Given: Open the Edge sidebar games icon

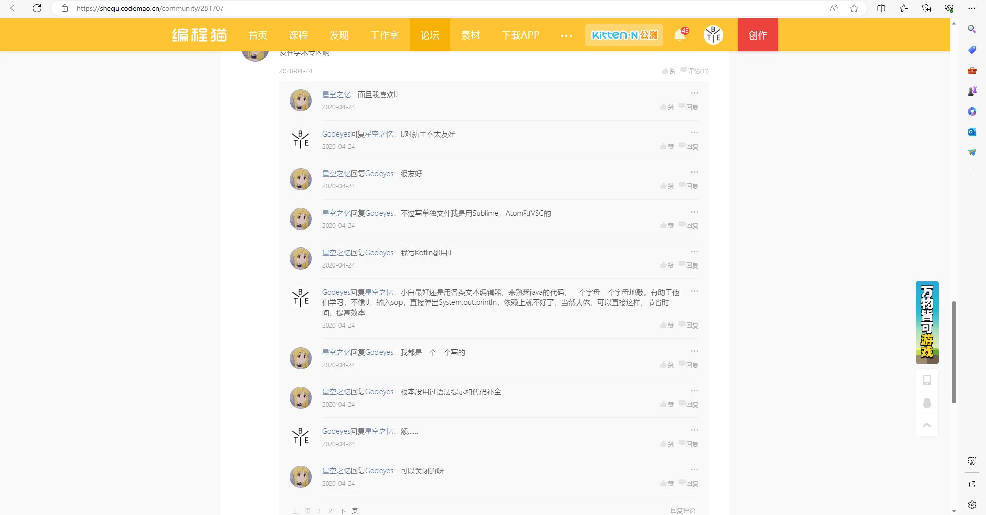Looking at the screenshot, I should 972,91.
